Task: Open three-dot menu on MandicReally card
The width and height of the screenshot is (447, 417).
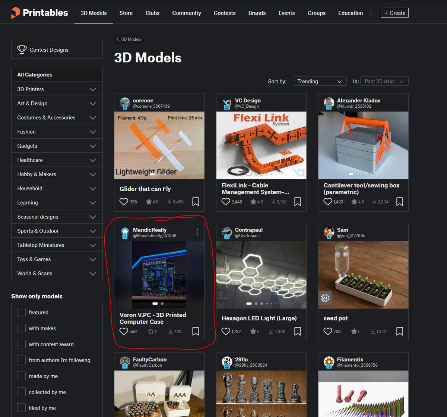Action: coord(197,232)
